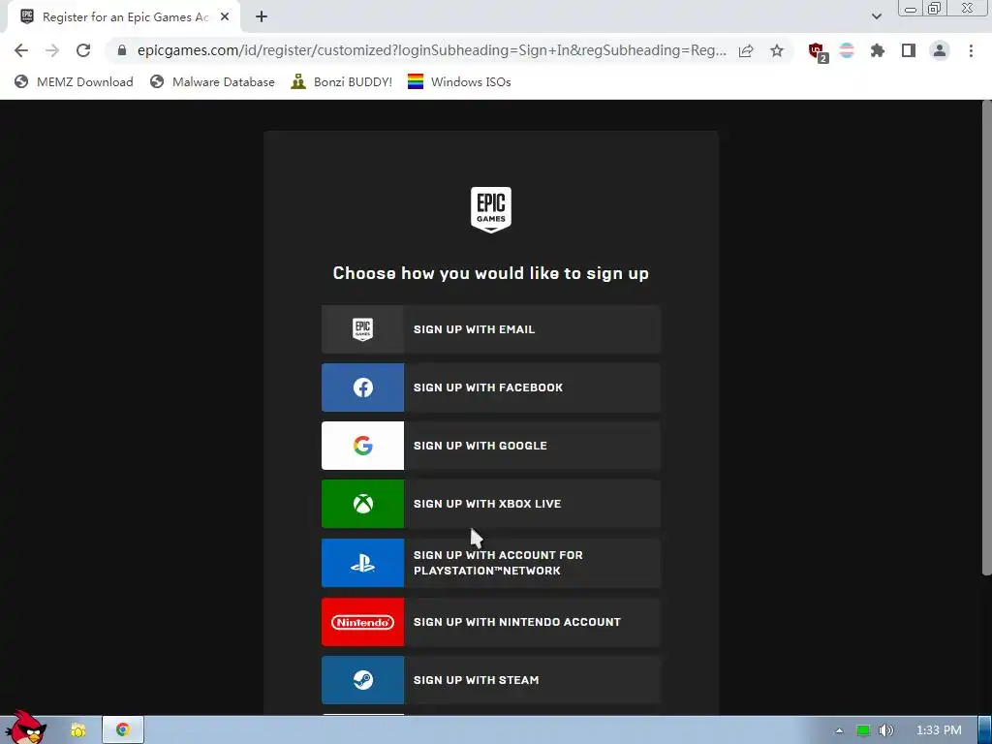Choose Sign Up with Xbox Live
Screen dimensions: 992x744
point(491,504)
